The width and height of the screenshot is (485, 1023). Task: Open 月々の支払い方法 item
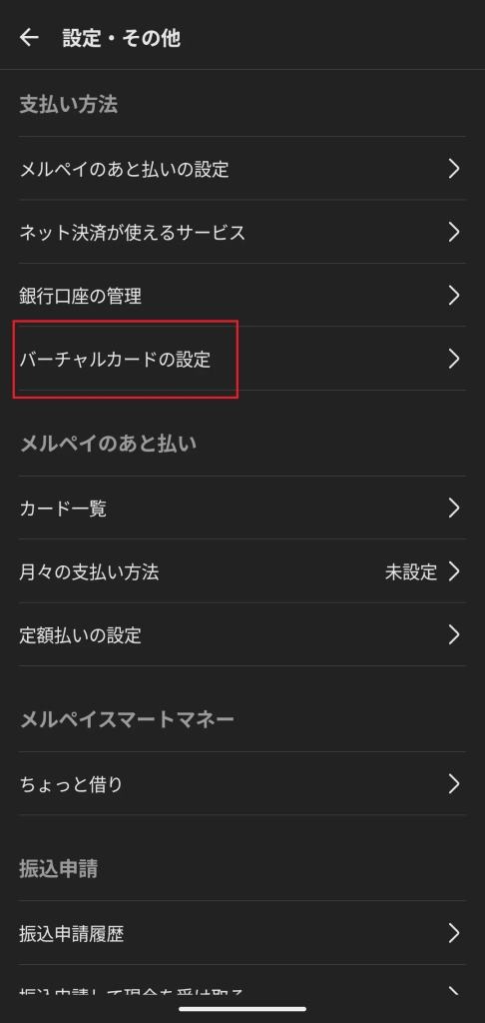point(242,572)
